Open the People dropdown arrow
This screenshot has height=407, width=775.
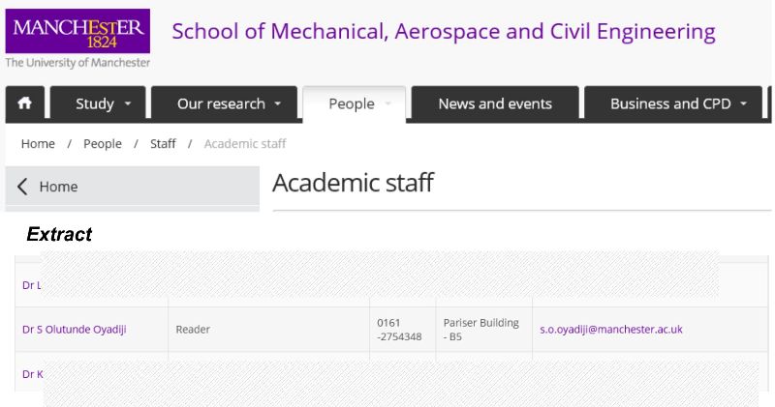click(x=388, y=104)
